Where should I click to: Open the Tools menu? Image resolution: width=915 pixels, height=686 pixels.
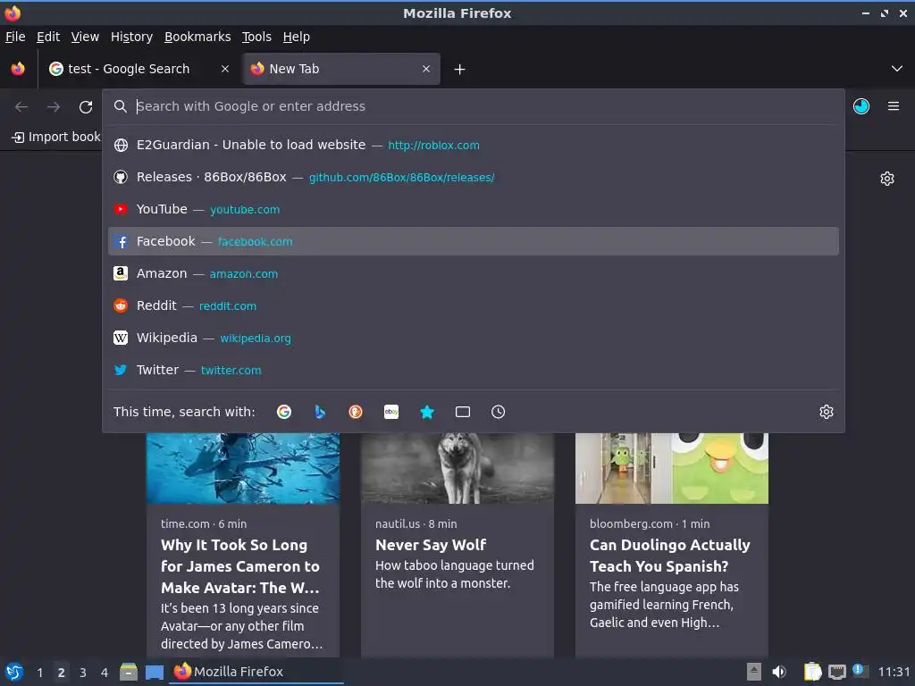[x=256, y=37]
